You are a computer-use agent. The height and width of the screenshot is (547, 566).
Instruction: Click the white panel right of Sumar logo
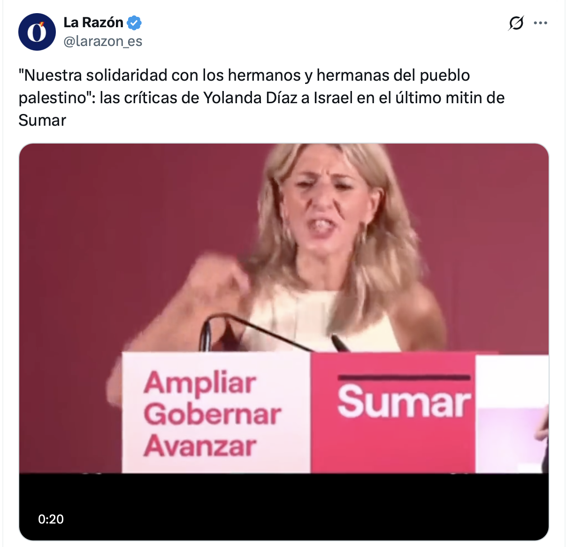coord(512,413)
